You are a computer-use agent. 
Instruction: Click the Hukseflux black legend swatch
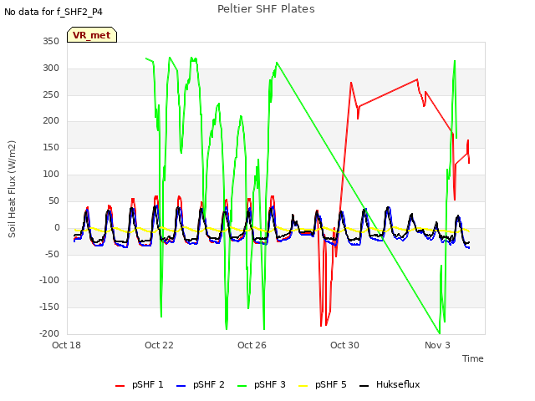[364, 386]
